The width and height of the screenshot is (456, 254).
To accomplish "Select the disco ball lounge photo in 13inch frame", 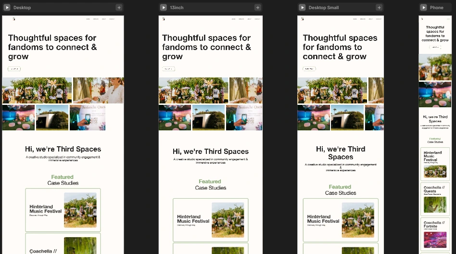I will 175,117.
